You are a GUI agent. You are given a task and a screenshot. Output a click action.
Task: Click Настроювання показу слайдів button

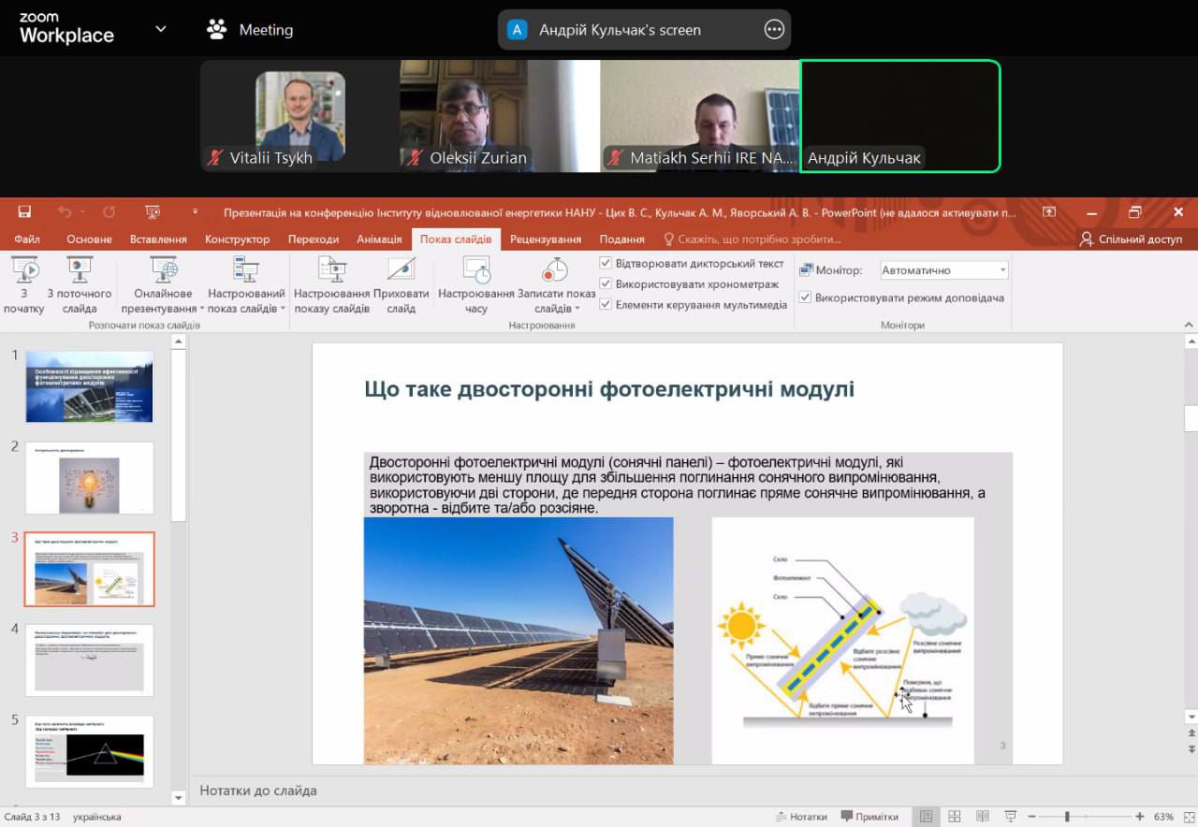coord(332,285)
